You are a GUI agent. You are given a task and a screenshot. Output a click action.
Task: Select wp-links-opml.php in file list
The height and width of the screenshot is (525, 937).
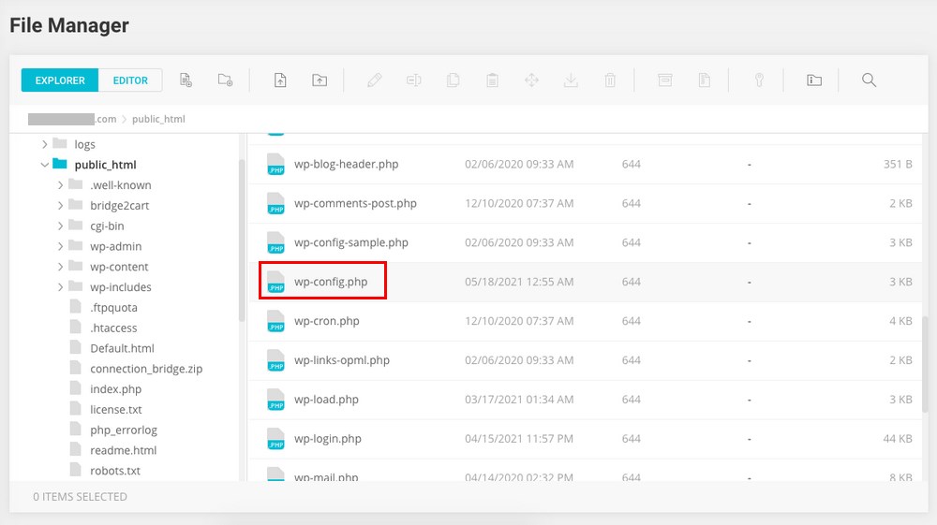(341, 359)
